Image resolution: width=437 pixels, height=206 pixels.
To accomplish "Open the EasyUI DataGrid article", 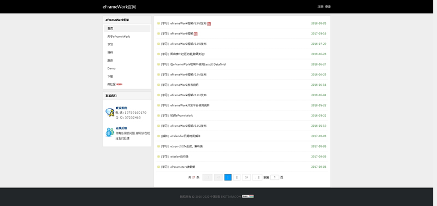I will click(198, 64).
